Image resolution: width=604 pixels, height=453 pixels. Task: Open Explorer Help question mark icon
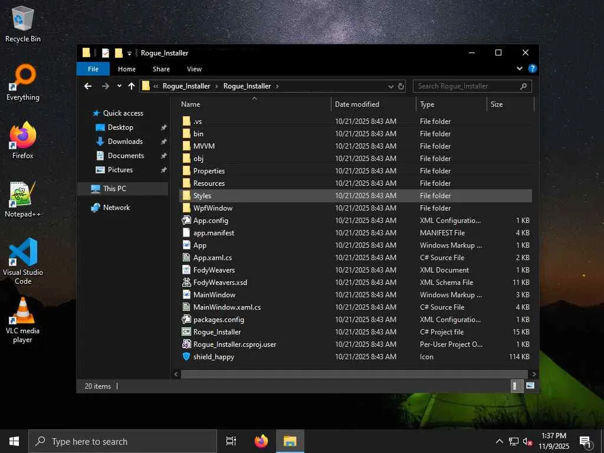[x=533, y=68]
